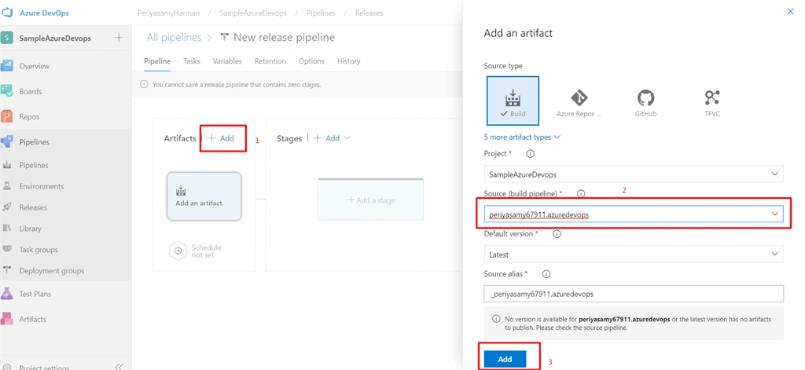This screenshot has height=370, width=805.
Task: Open the Default version Latest dropdown
Action: tap(634, 254)
